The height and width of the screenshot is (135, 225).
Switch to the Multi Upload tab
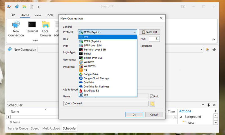tap(51, 129)
